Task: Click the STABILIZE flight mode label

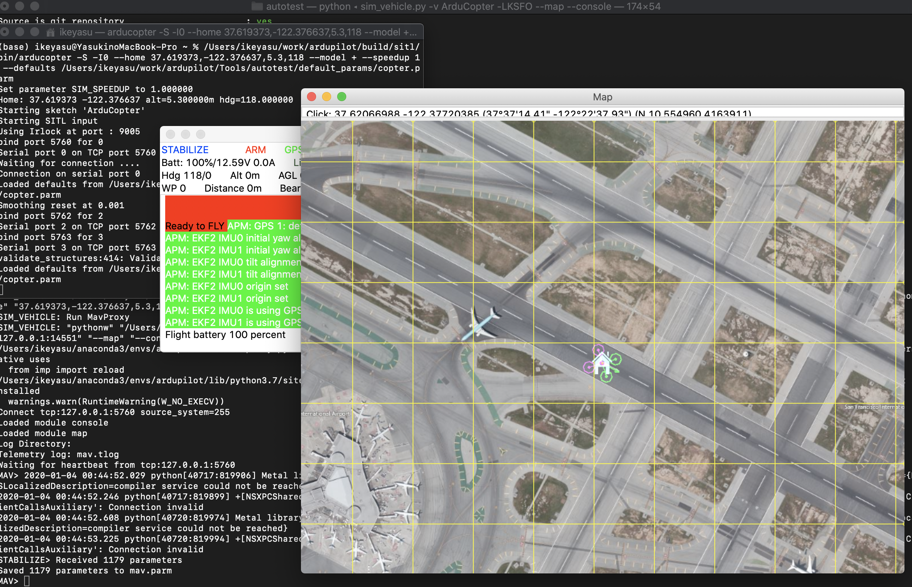Action: click(x=185, y=150)
